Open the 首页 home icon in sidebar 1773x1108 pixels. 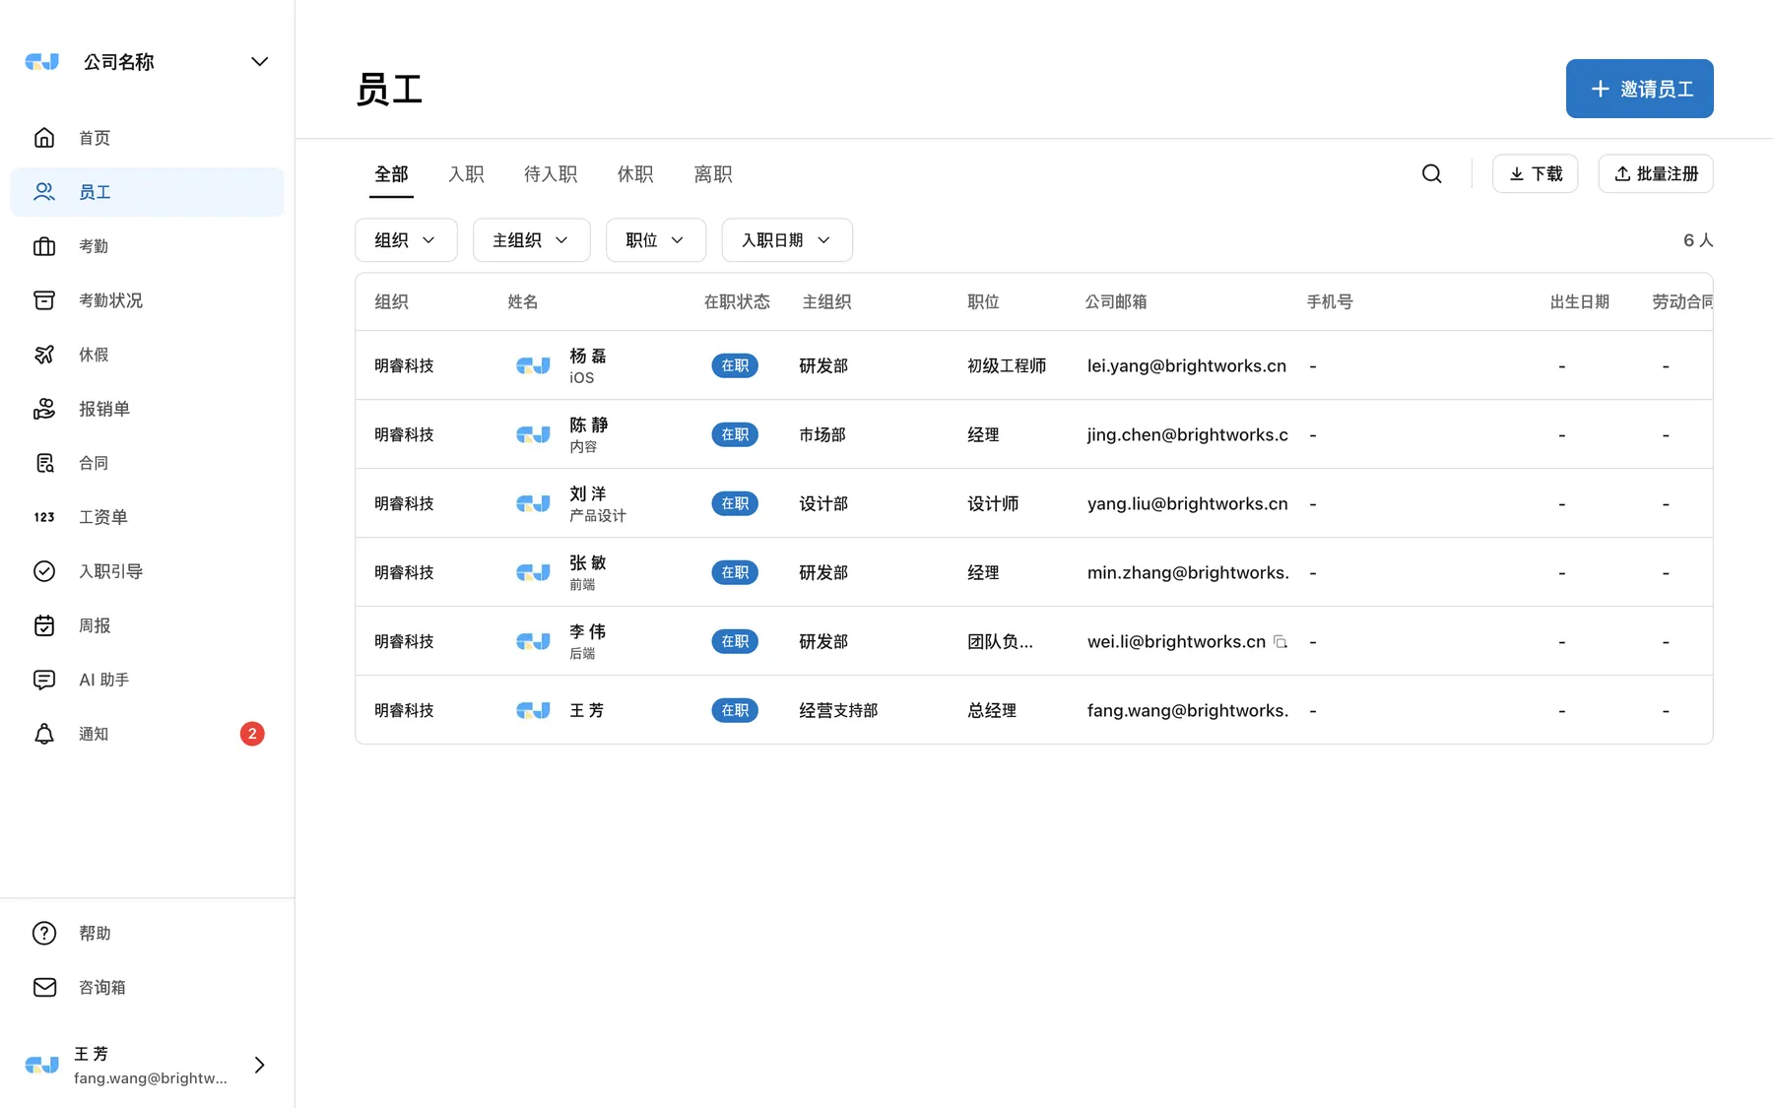pyautogui.click(x=44, y=138)
